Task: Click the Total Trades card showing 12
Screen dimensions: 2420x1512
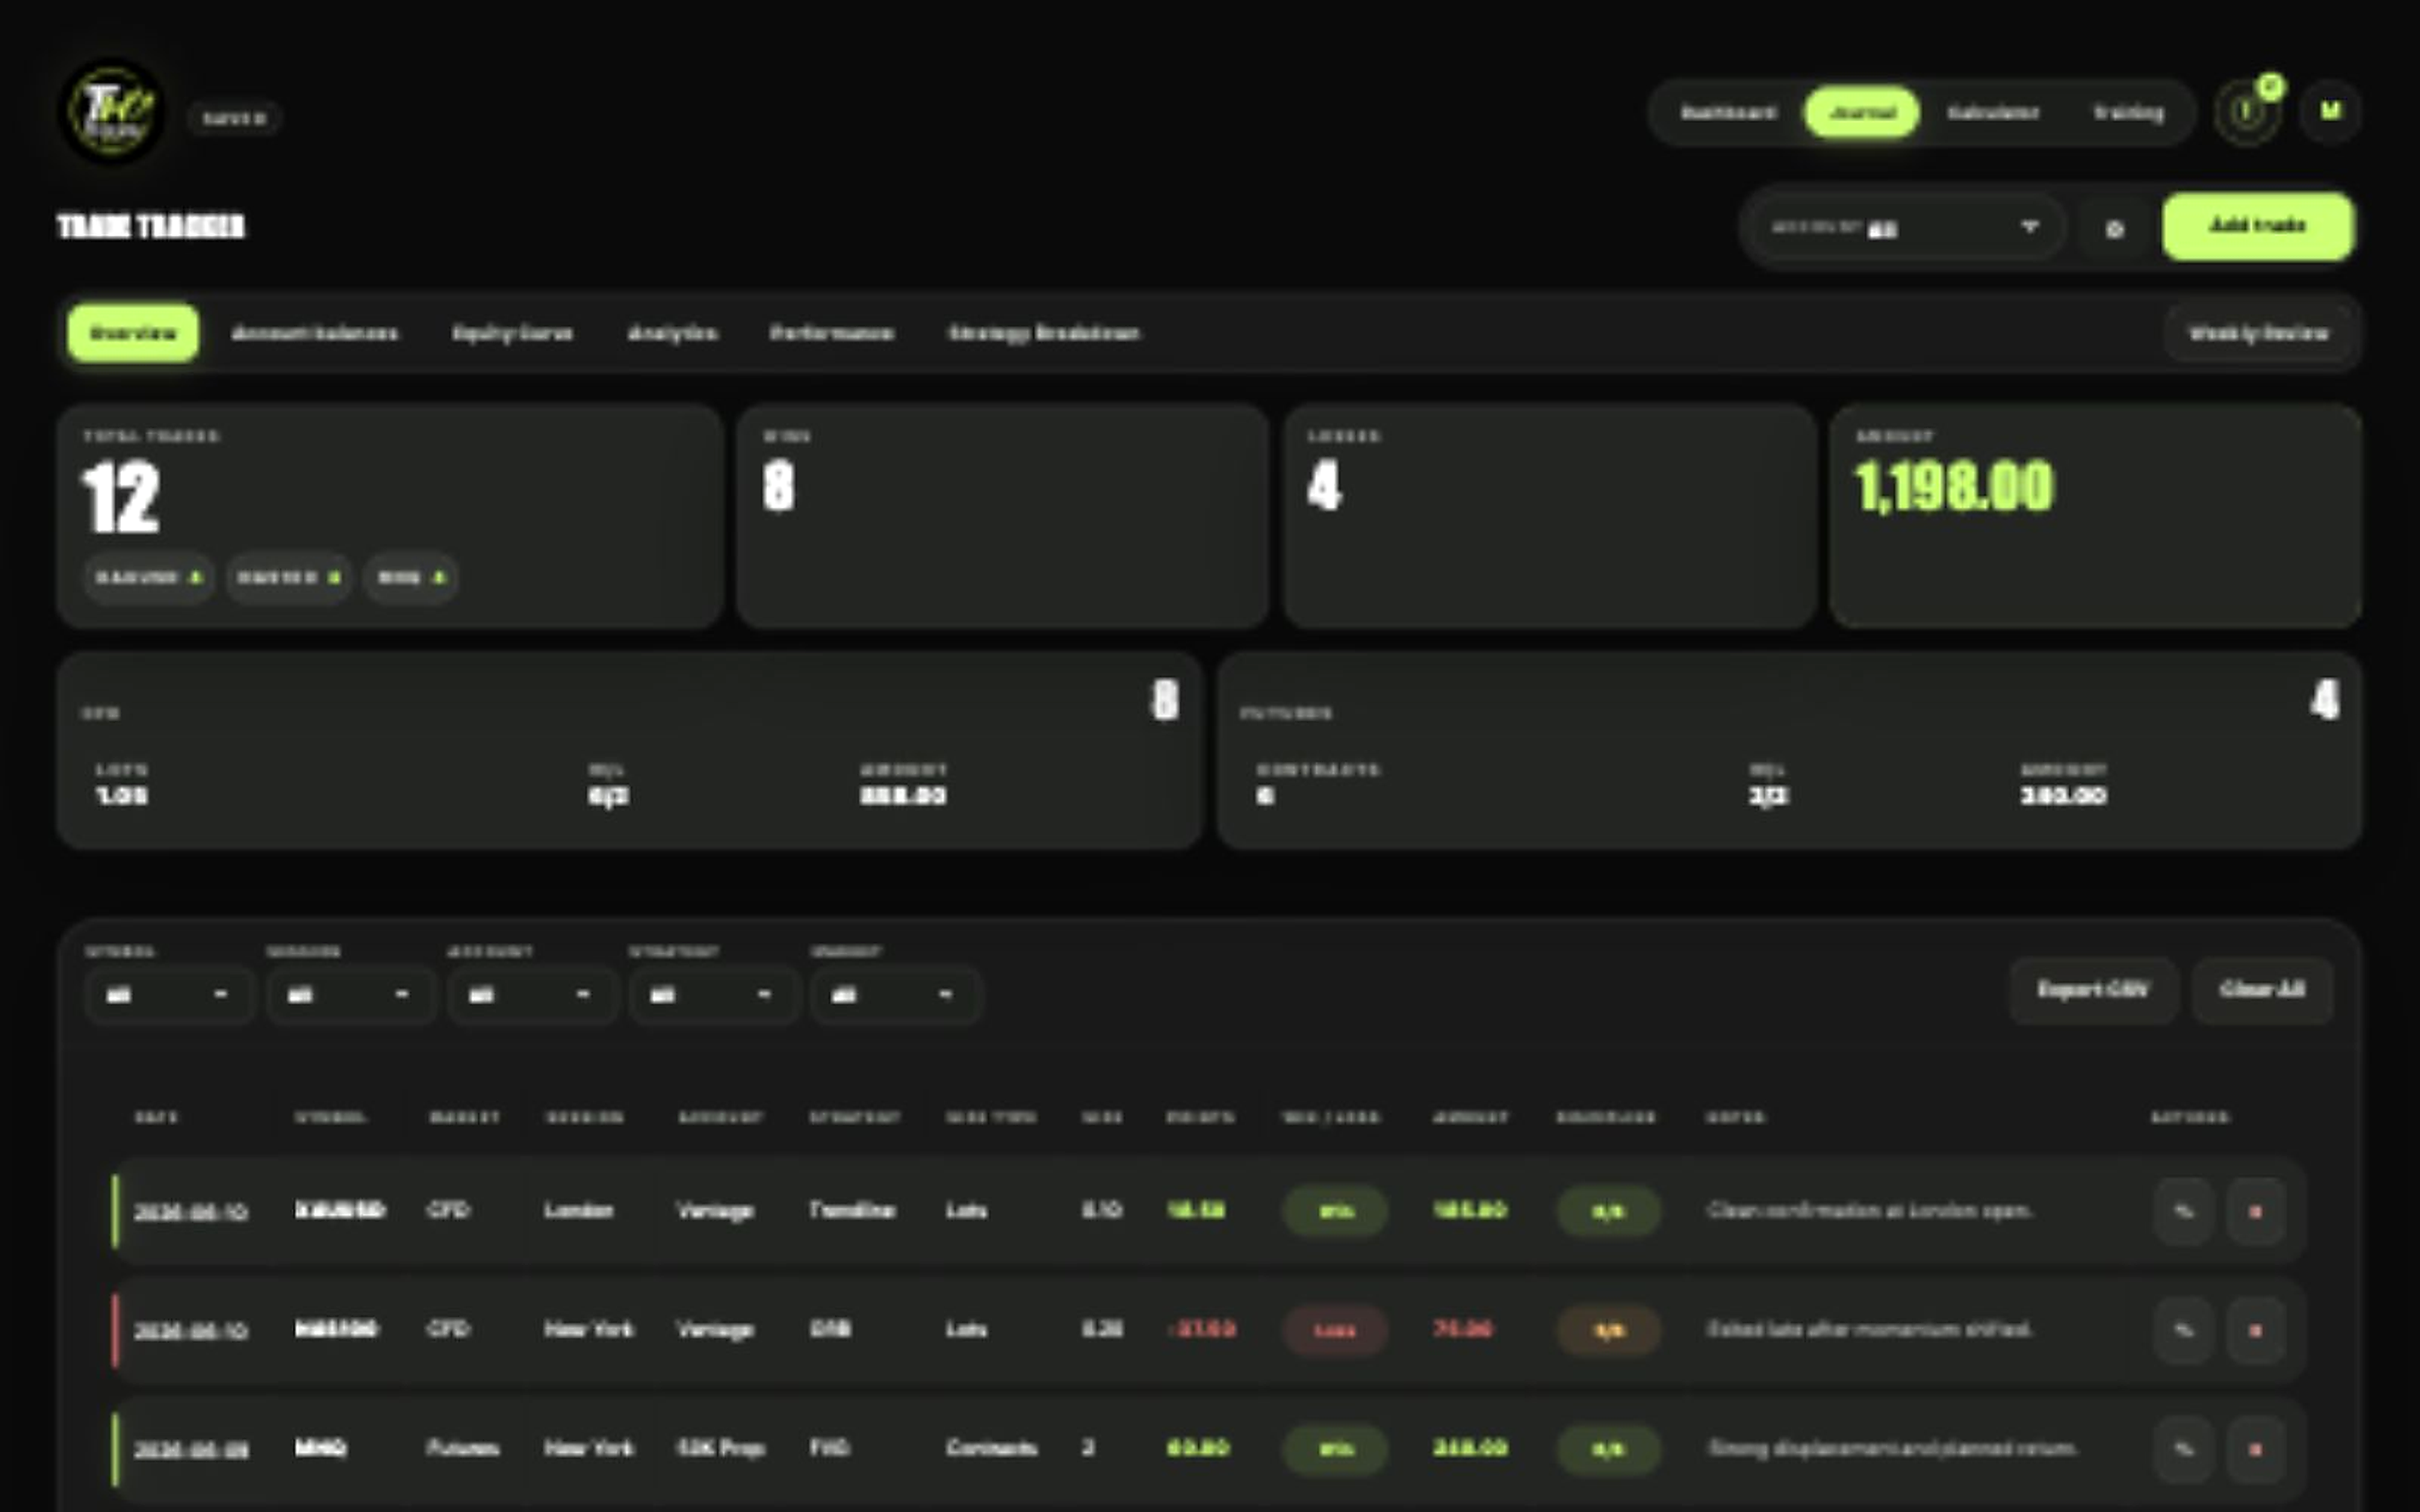Action: click(390, 516)
